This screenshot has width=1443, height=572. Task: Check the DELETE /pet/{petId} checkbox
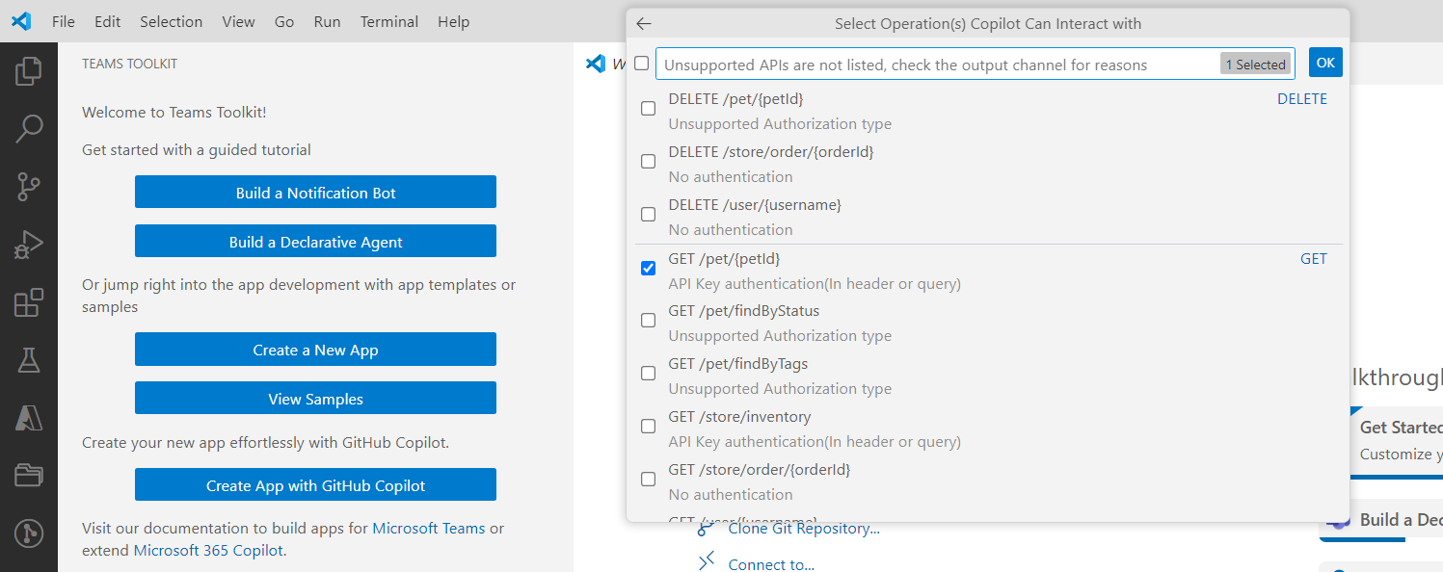(x=649, y=109)
